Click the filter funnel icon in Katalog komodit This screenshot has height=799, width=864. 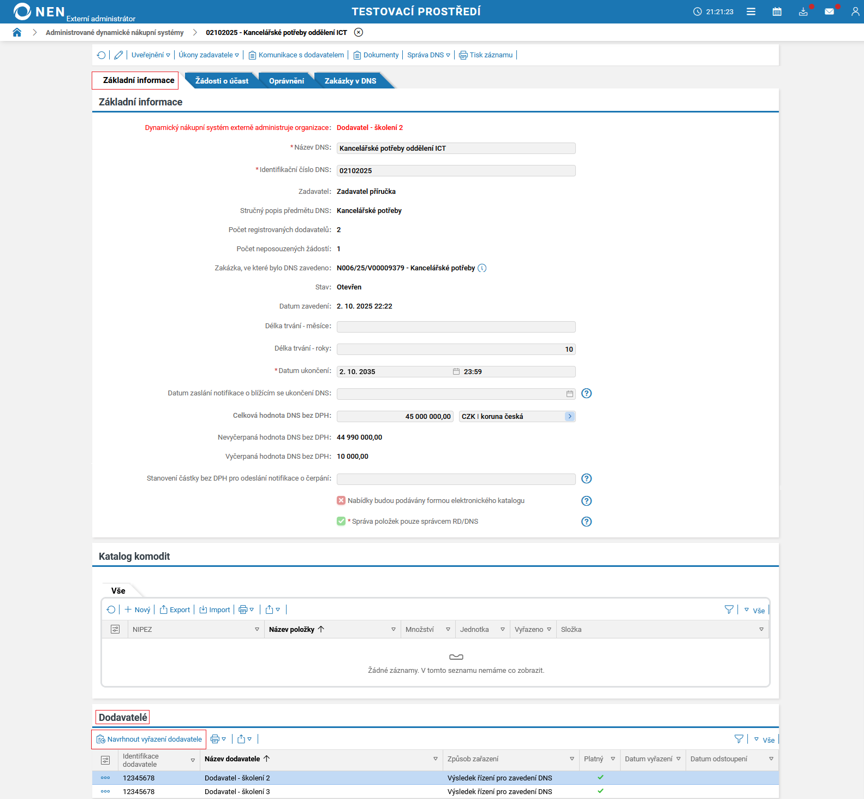point(729,609)
